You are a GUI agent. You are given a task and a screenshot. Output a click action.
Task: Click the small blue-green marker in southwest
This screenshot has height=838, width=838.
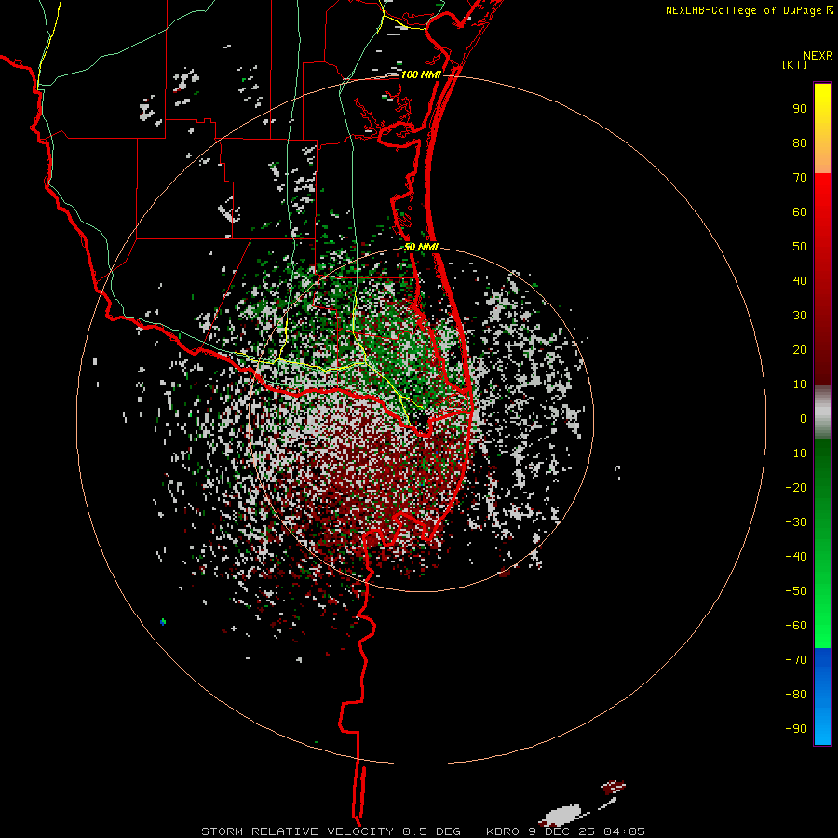pos(163,622)
